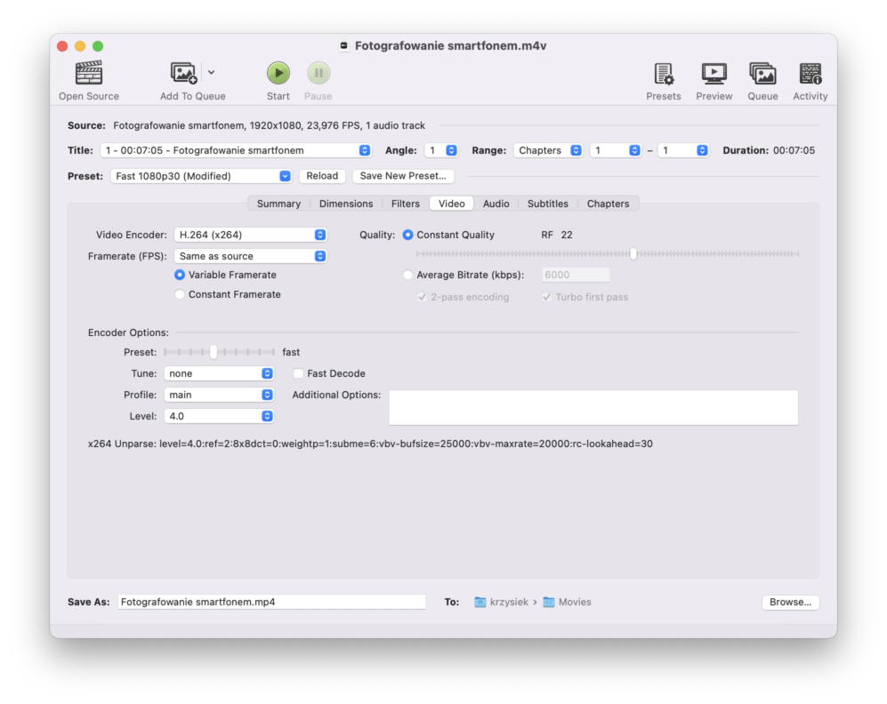The width and height of the screenshot is (887, 704).
Task: Select the Constant Framerate radio button
Action: (x=180, y=294)
